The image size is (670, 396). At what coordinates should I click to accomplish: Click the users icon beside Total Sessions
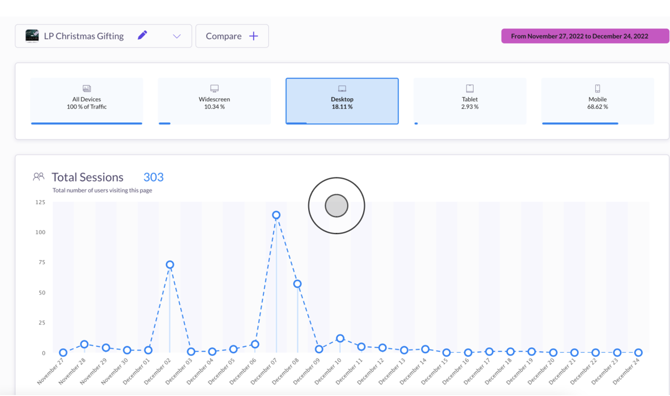point(39,177)
